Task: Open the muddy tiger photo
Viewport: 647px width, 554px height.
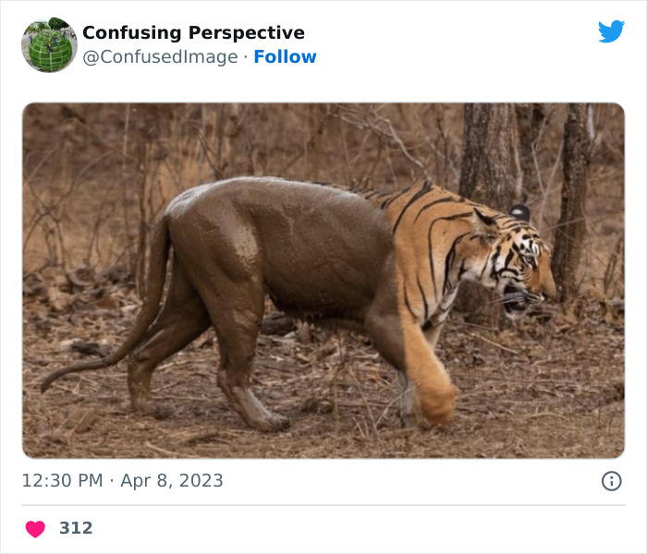Action: coord(323,281)
